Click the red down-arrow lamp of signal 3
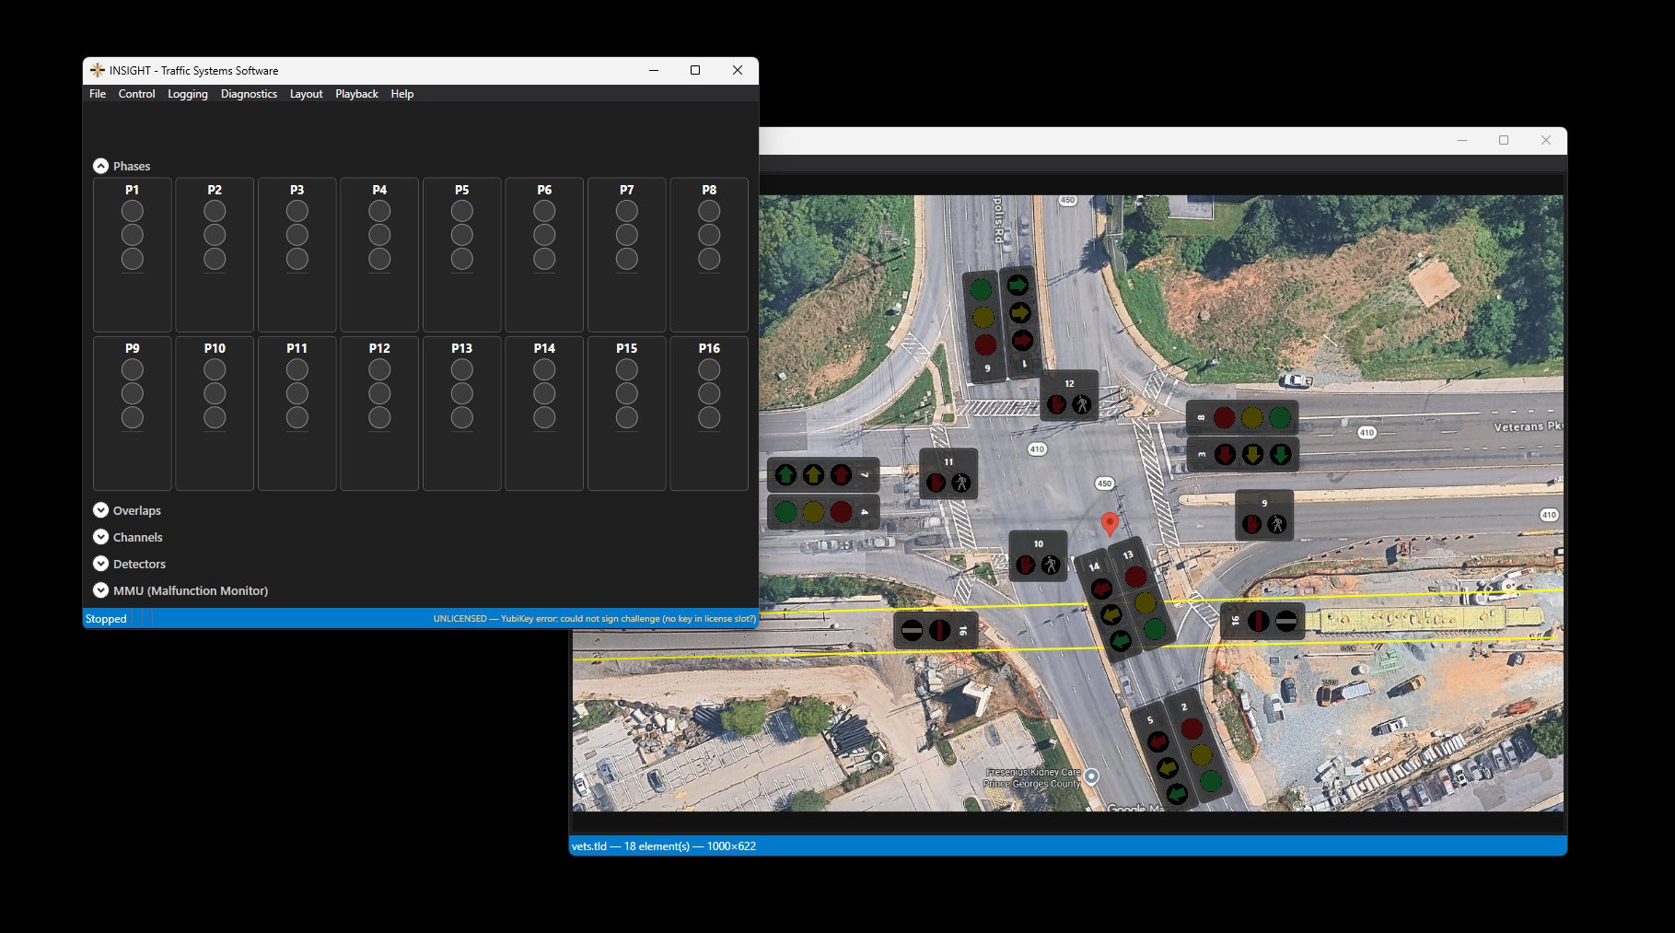This screenshot has height=933, width=1675. click(1224, 454)
